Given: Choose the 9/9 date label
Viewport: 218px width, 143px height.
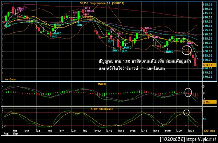Looking at the screenshot, I should pyautogui.click(x=85, y=131).
